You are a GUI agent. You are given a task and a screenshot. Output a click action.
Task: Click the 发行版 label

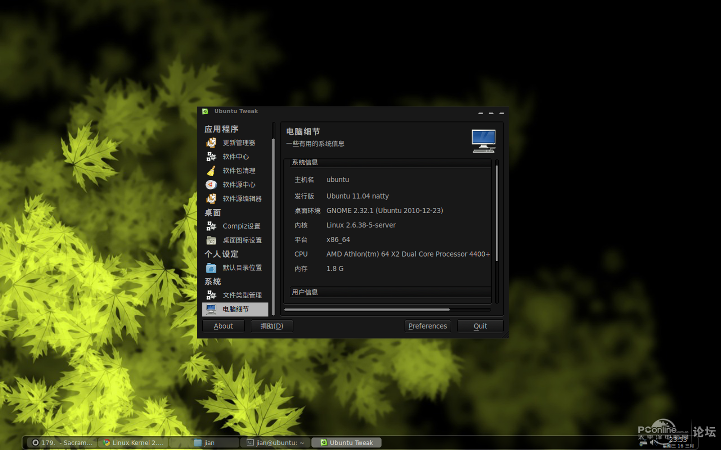pos(304,196)
